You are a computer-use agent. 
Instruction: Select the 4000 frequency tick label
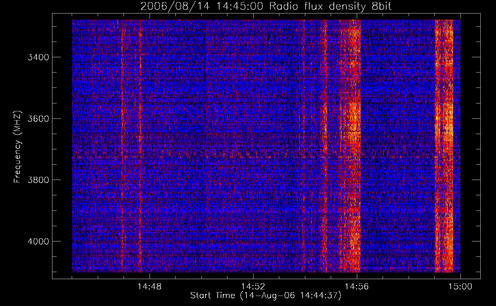point(38,241)
